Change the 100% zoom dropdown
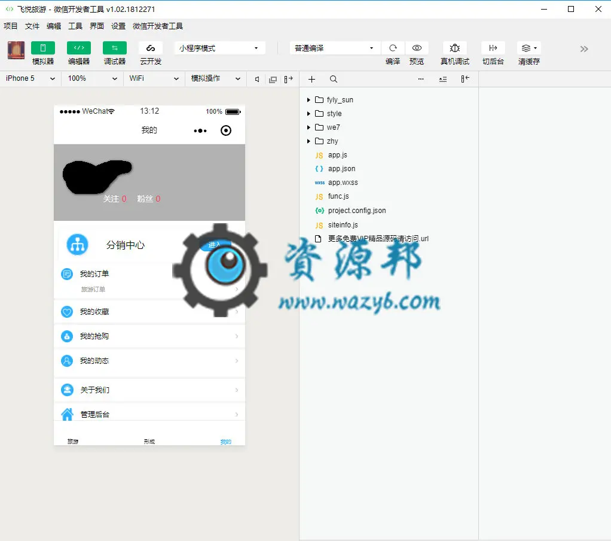Image resolution: width=611 pixels, height=541 pixels. click(92, 78)
